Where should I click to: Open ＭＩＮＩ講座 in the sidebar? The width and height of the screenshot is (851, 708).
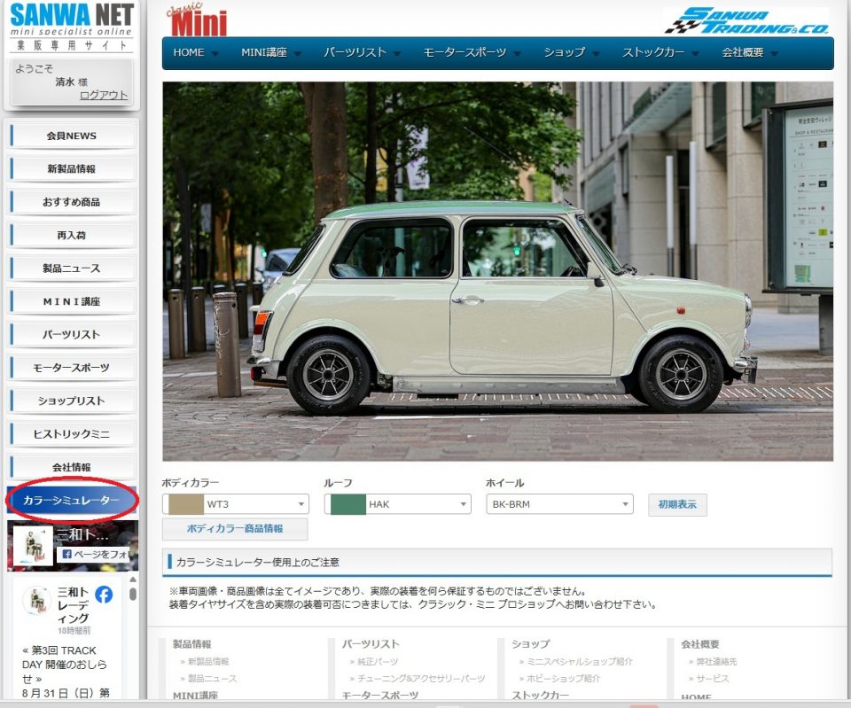click(x=71, y=301)
